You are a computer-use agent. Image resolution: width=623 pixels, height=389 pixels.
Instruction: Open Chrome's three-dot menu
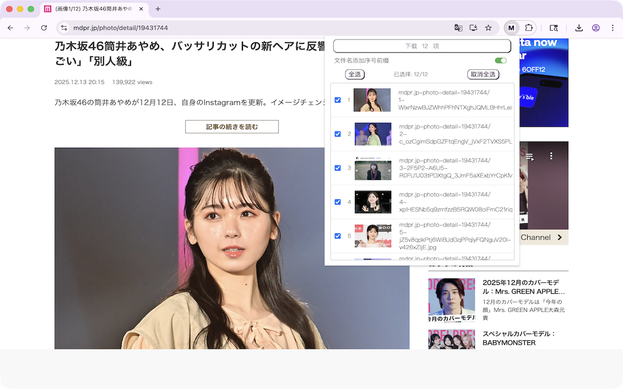[x=613, y=28]
